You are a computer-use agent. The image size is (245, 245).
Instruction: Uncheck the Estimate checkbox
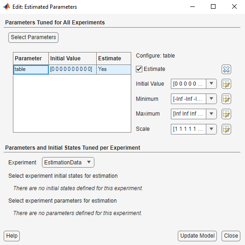(x=139, y=69)
